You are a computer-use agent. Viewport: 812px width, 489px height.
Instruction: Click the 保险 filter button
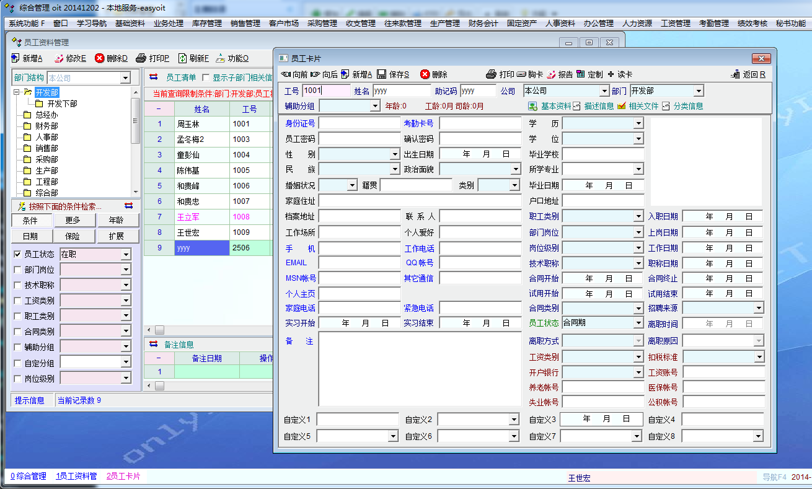pyautogui.click(x=72, y=236)
